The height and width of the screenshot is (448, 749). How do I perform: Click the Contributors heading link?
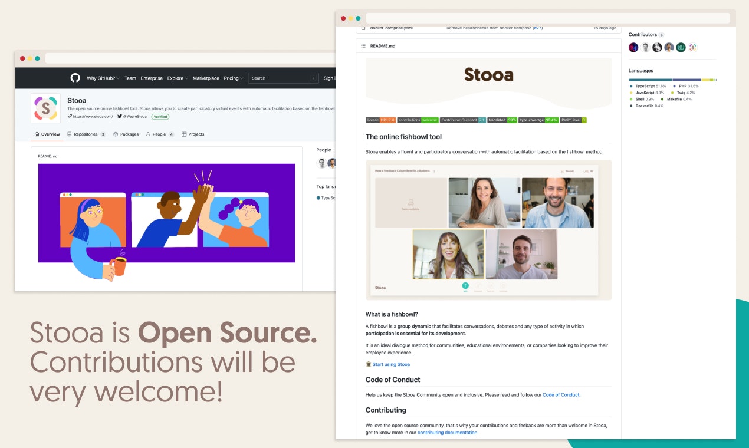(x=643, y=35)
